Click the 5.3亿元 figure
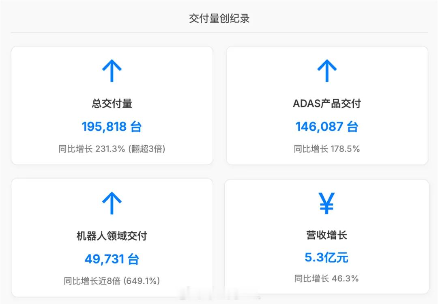438x304 pixels. (x=326, y=257)
